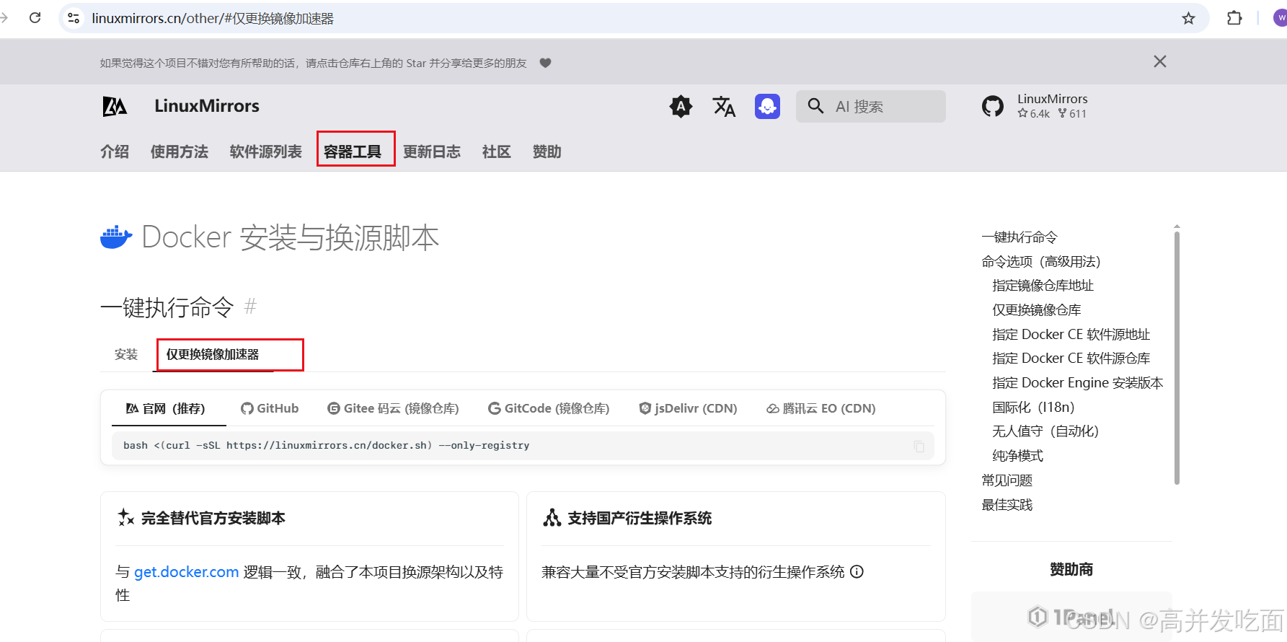
Task: Open the 更新日志 navigation tab
Action: click(432, 151)
